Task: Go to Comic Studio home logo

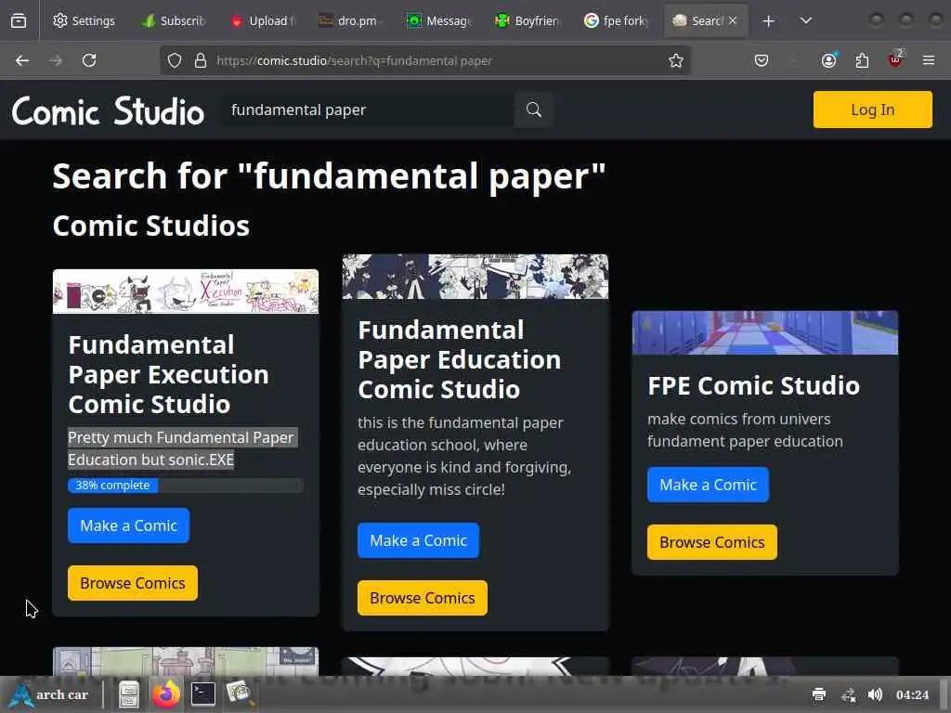Action: 108,110
